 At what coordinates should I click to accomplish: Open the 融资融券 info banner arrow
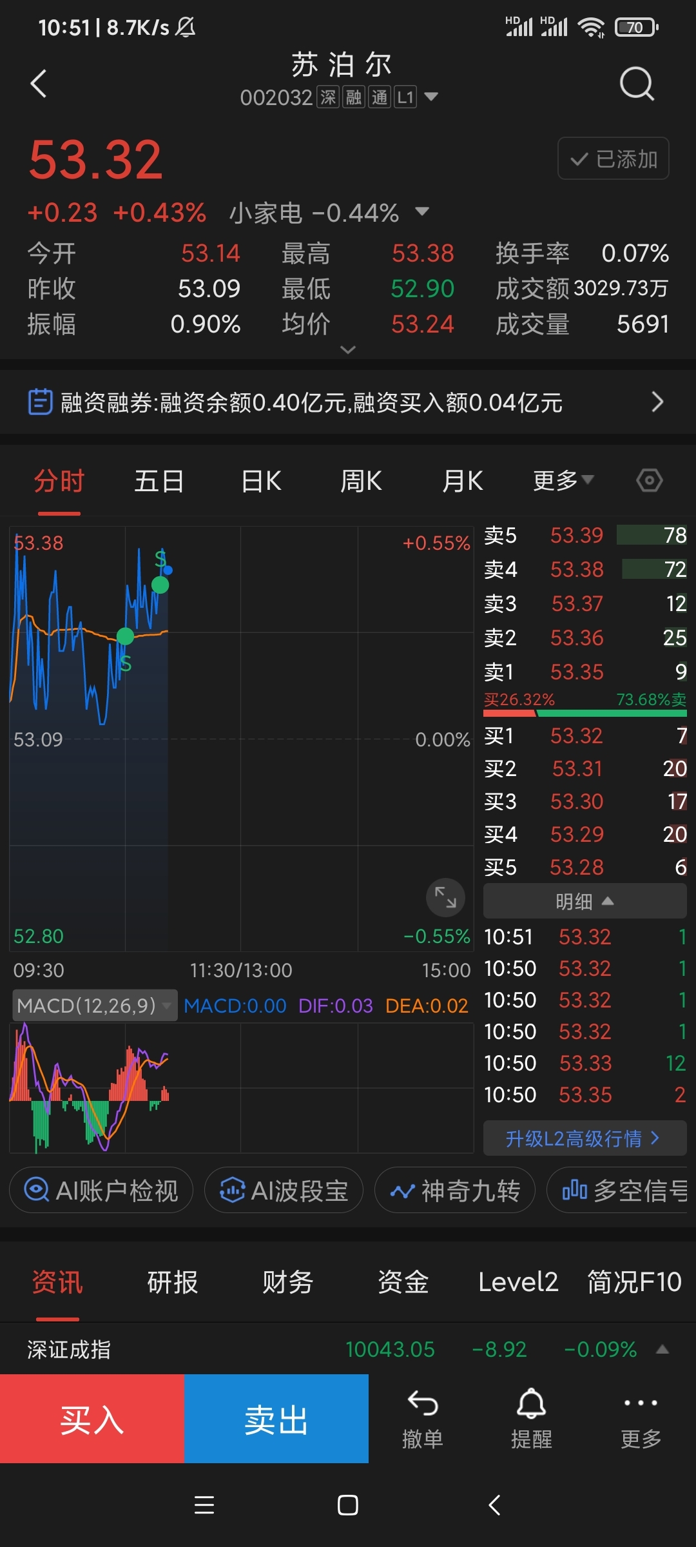pos(657,402)
